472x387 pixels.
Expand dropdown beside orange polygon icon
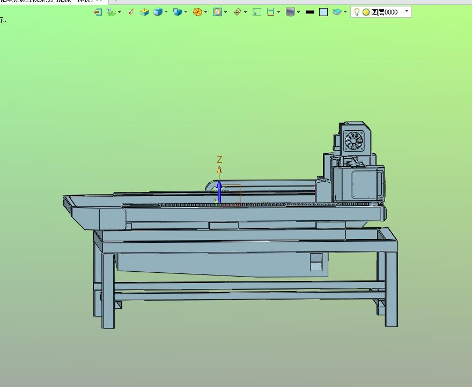tap(205, 12)
